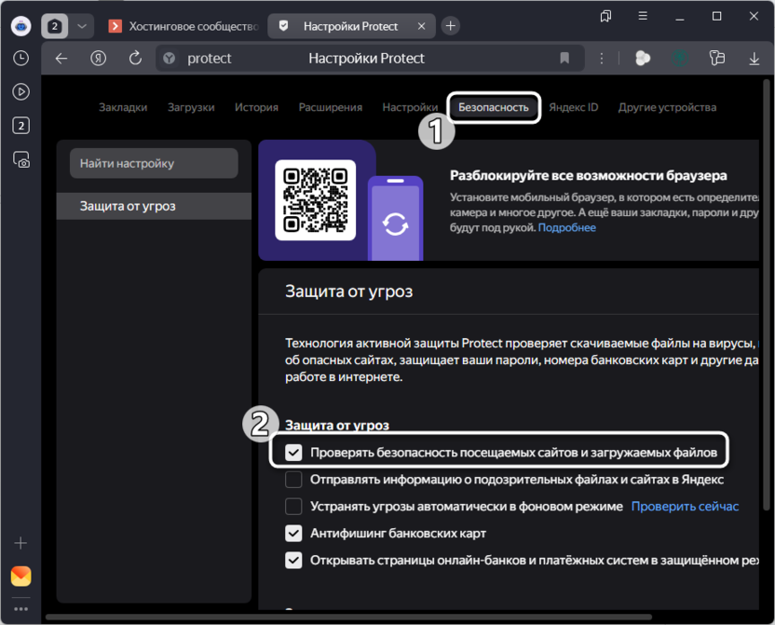Viewport: 775px width, 625px height.
Task: Open the sidebar three-dots more menu
Action: pyautogui.click(x=20, y=609)
